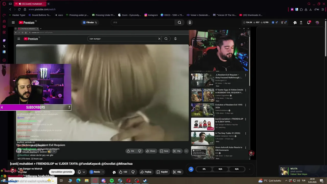Click the Super Thanks icon beside like button

114,172
